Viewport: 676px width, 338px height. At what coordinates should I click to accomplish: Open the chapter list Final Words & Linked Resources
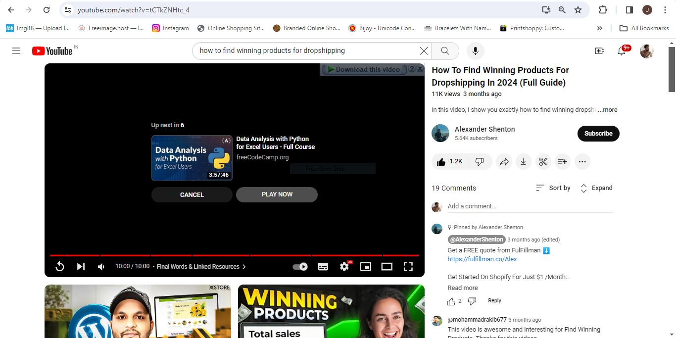(201, 267)
